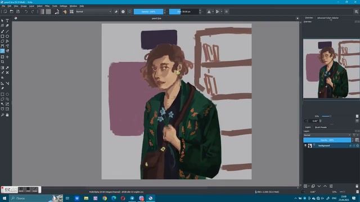Click the layer Opacity slider in Layers
Viewport: 360px width, 202px height.
pos(327,140)
